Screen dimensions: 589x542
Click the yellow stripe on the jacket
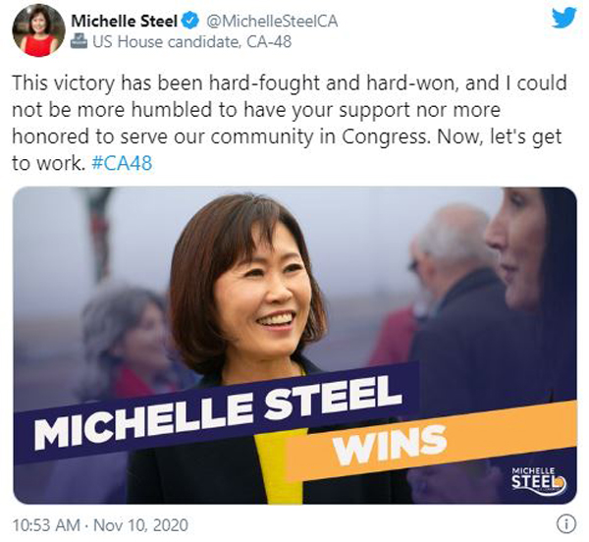coord(280,467)
